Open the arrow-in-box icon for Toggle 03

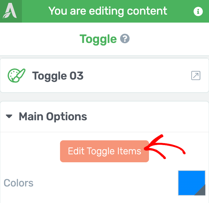pyautogui.click(x=196, y=75)
